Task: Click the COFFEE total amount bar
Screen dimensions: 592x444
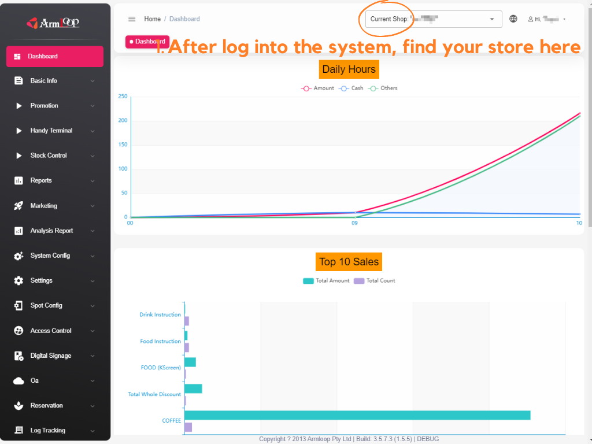Action: [357, 415]
